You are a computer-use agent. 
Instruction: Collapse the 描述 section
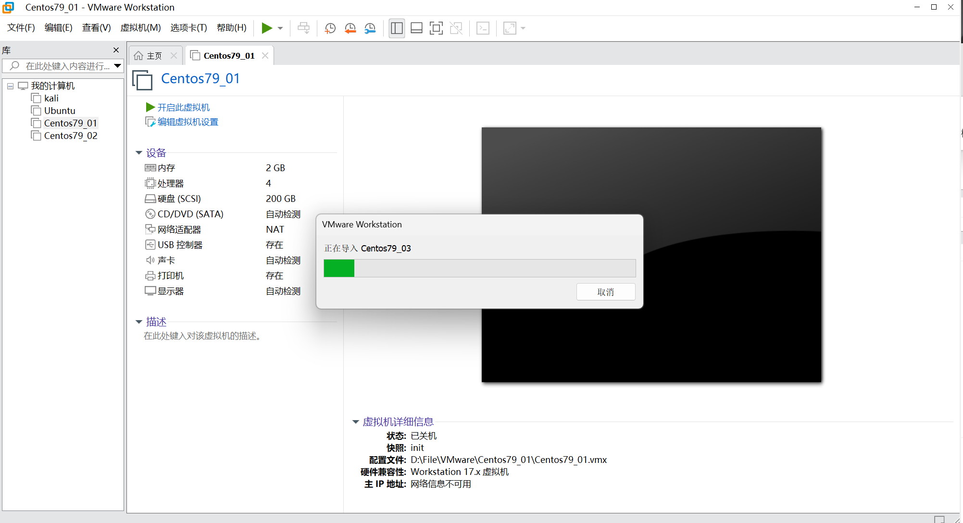pyautogui.click(x=139, y=322)
